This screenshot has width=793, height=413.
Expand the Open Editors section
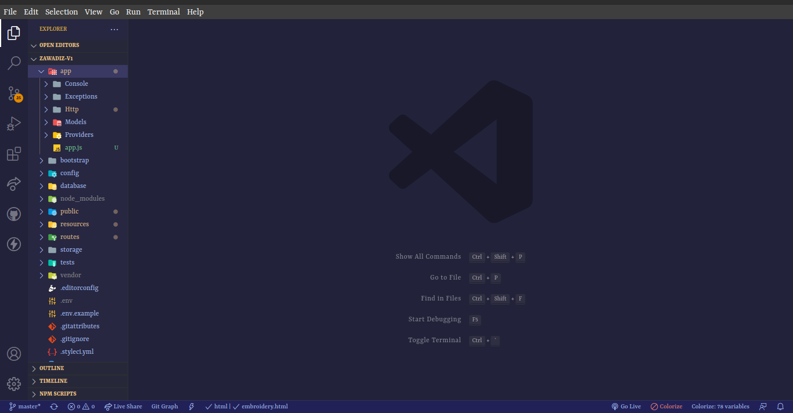coord(78,45)
